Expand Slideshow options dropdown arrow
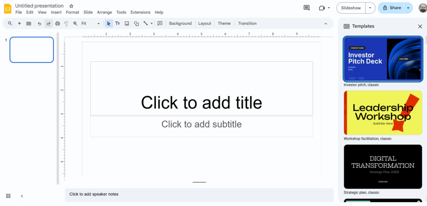Screen dimensions: 427x206 [370, 8]
